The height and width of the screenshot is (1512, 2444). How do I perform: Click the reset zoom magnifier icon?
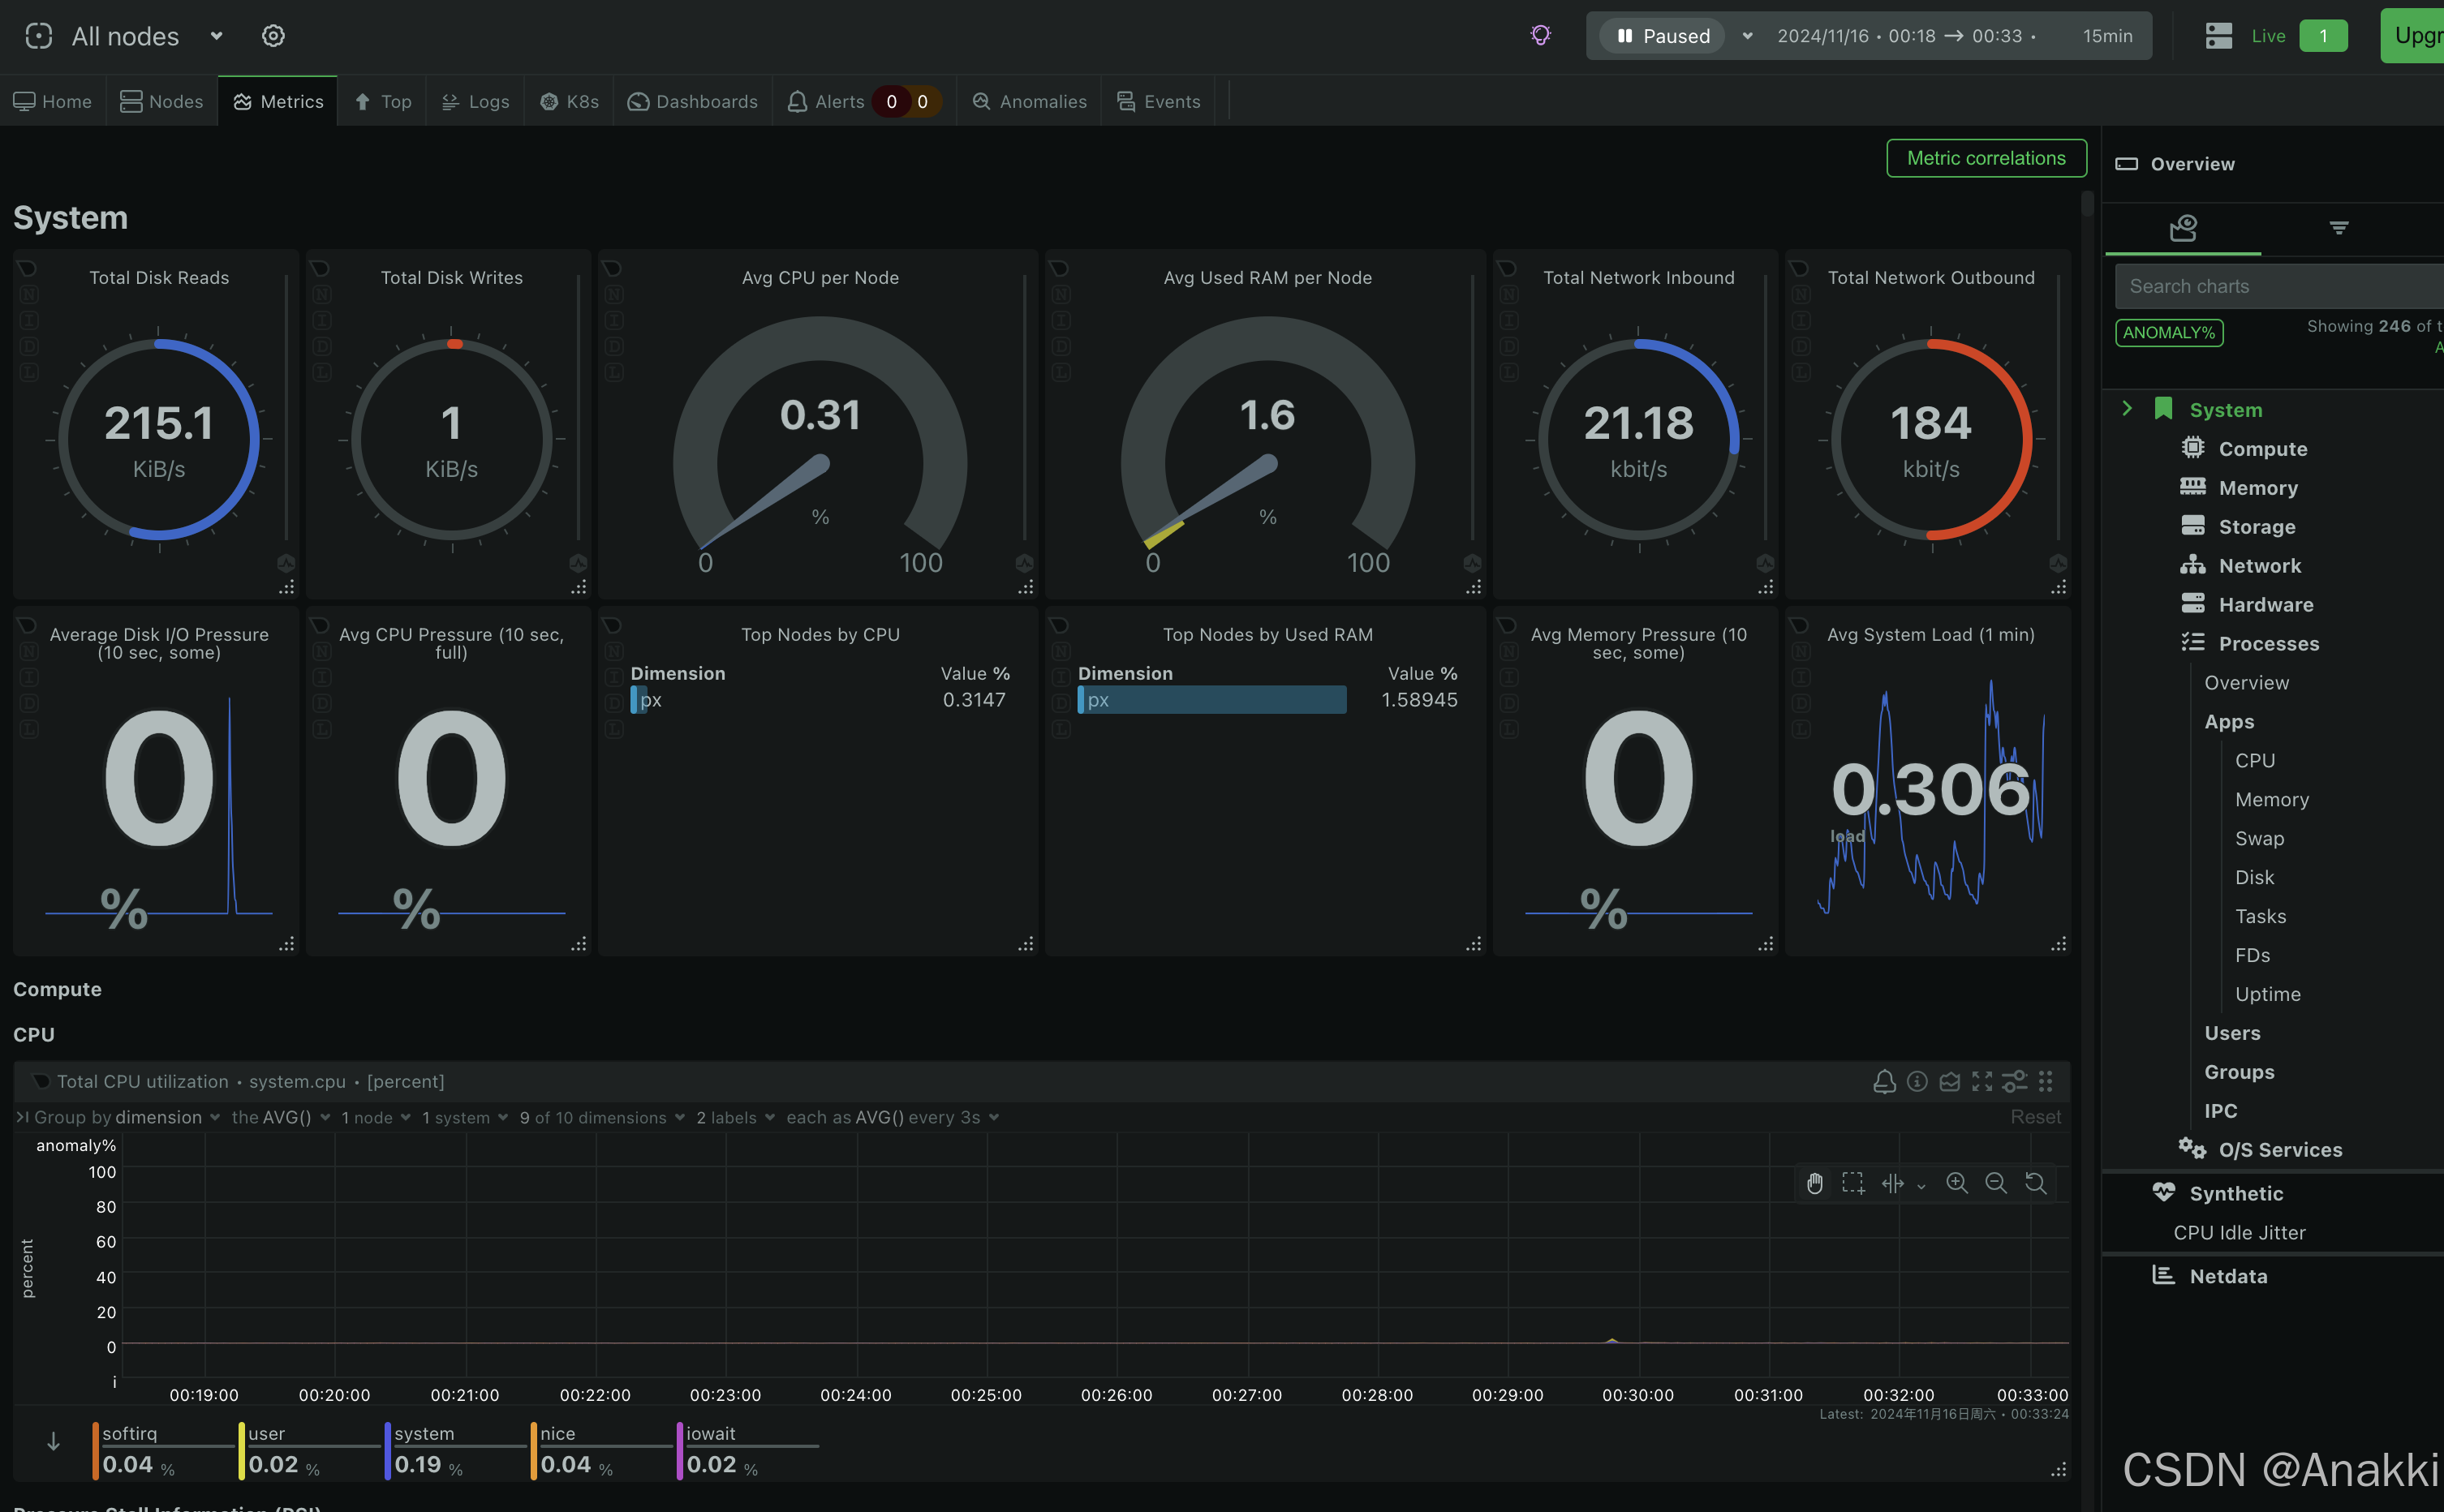[2035, 1183]
